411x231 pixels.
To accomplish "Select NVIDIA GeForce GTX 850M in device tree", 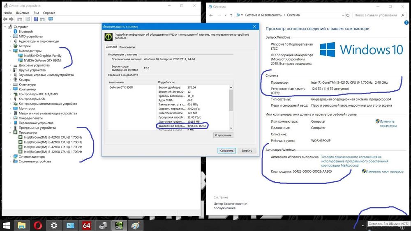I will click(x=42, y=60).
